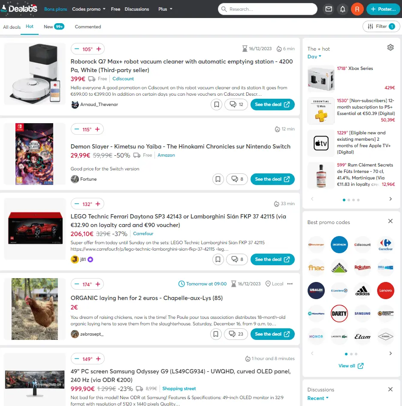Open comments on LEGO Technic deal
The image size is (402, 406).
(x=237, y=260)
